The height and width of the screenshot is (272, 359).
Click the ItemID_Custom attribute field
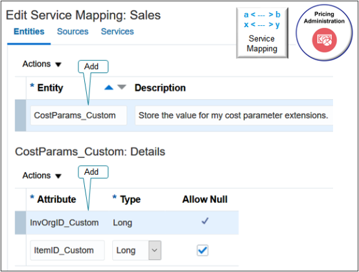(x=67, y=250)
